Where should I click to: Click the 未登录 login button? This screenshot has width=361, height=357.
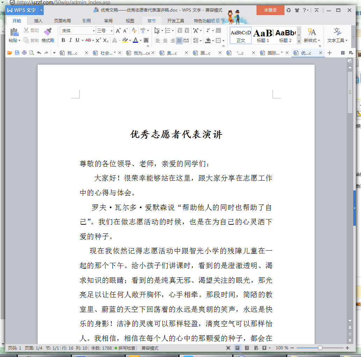tap(270, 10)
